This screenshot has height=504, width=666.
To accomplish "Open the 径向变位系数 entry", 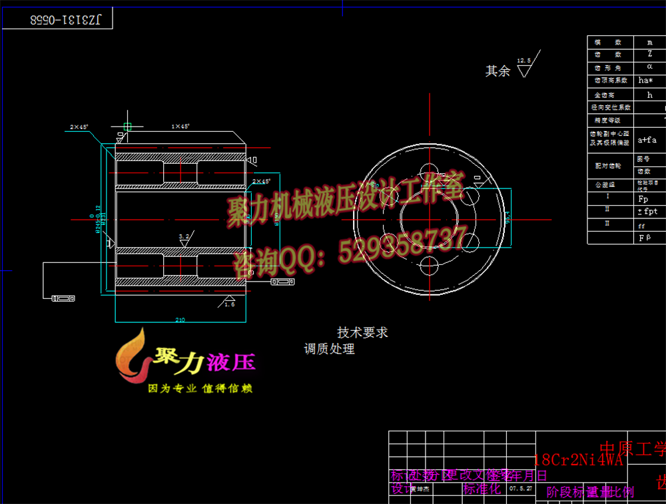I will coord(609,107).
